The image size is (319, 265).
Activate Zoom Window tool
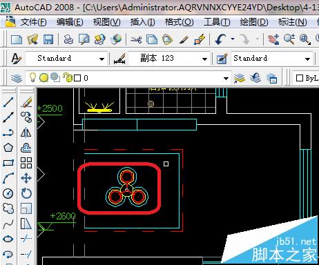pos(305,39)
